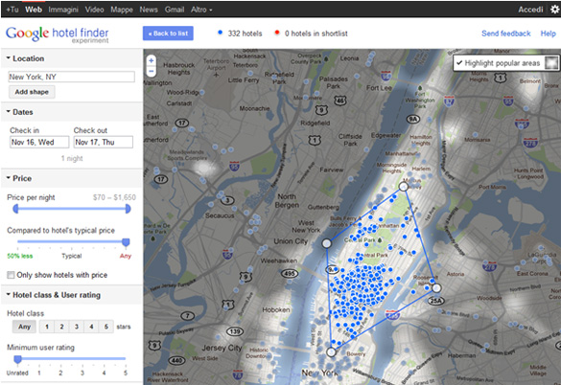Open Mappe in the top bar
561x385 pixels.
[122, 10]
